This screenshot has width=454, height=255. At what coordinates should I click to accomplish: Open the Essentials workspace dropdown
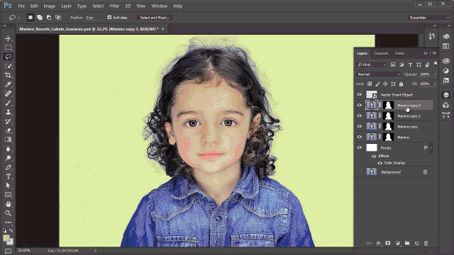(x=428, y=18)
